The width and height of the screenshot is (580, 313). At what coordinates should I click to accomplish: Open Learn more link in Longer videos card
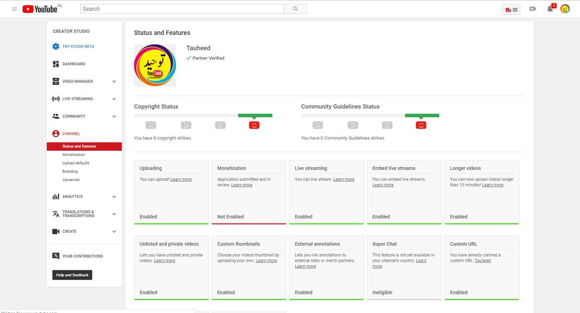493,185
